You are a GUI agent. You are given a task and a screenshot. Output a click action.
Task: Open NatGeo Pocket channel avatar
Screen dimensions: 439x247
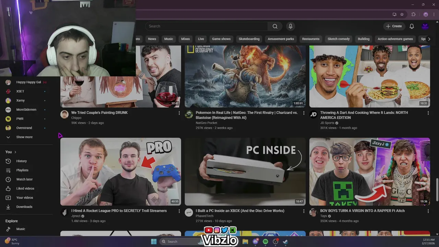pyautogui.click(x=189, y=115)
